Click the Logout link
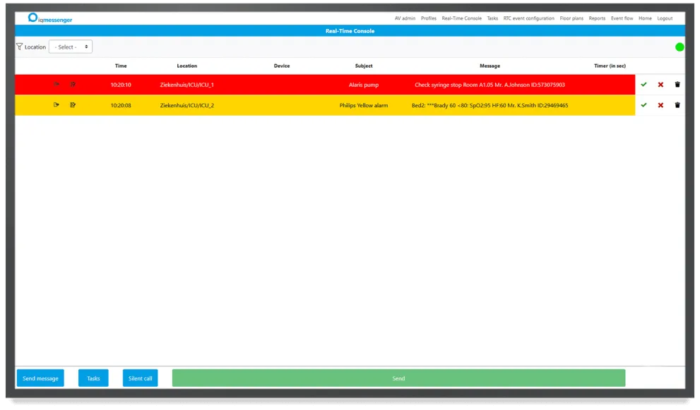 [665, 18]
